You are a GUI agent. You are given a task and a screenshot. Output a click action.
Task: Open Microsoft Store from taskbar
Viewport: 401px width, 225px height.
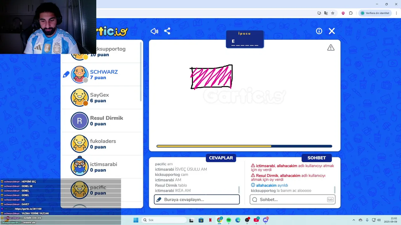click(x=201, y=220)
